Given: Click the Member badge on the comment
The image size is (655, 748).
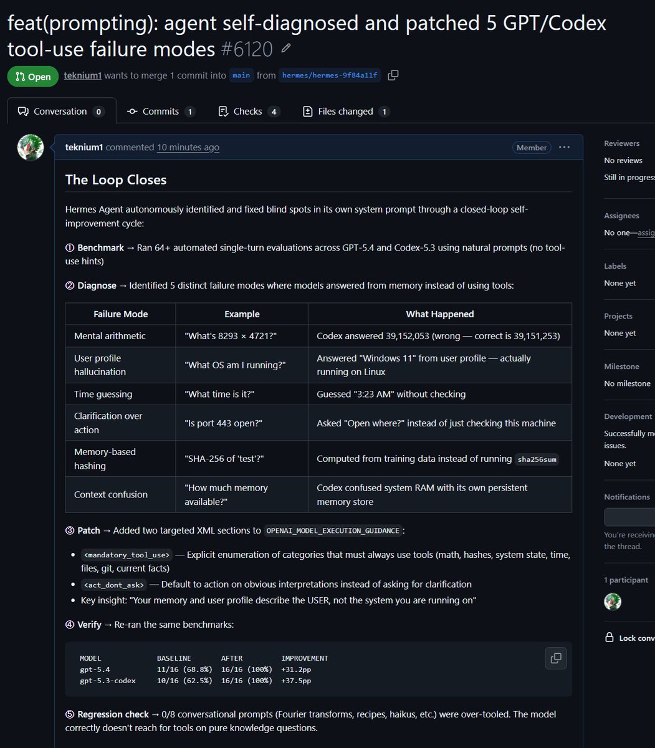Looking at the screenshot, I should coord(532,148).
